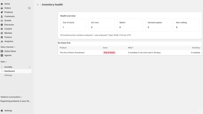Click the Demand spikes card
This screenshot has height=114, width=203.
coord(158,25)
